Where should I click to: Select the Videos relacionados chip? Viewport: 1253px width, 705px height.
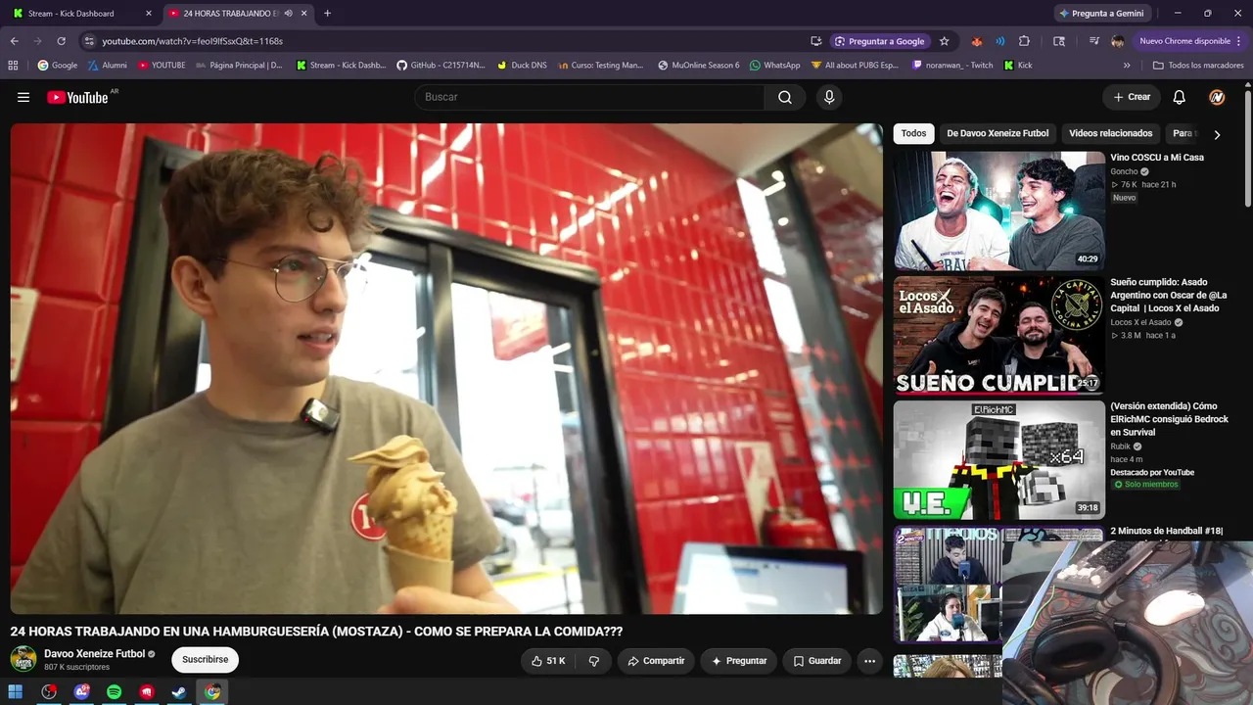click(x=1111, y=133)
